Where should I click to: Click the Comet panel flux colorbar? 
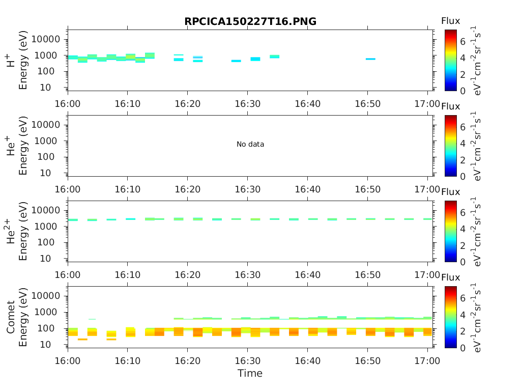[x=451, y=317]
